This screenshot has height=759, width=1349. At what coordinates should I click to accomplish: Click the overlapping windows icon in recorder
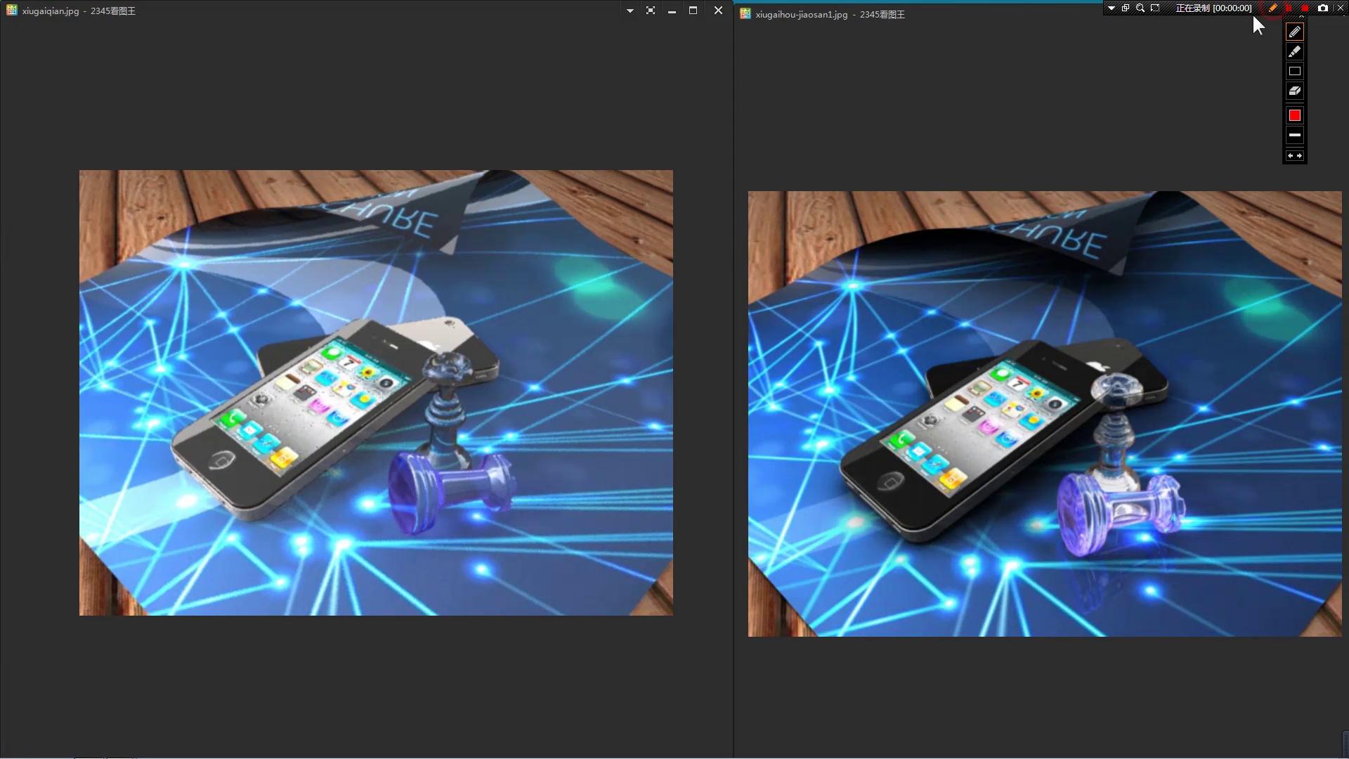tap(1126, 8)
